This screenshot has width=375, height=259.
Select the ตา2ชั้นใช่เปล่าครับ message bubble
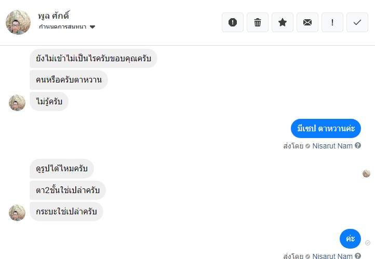[68, 190]
